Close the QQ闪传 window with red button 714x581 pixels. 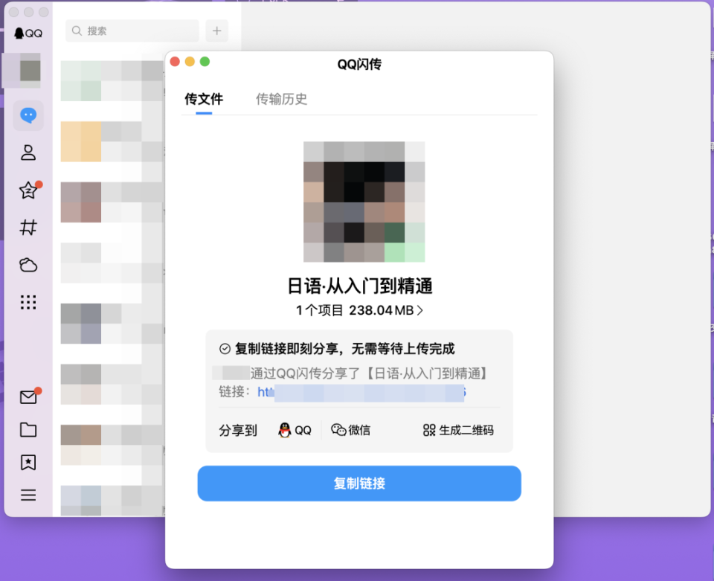tap(175, 62)
